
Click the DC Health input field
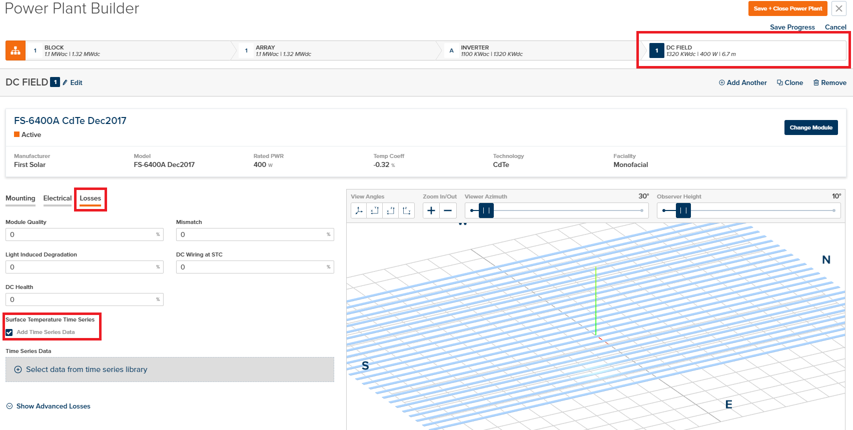[x=85, y=299]
